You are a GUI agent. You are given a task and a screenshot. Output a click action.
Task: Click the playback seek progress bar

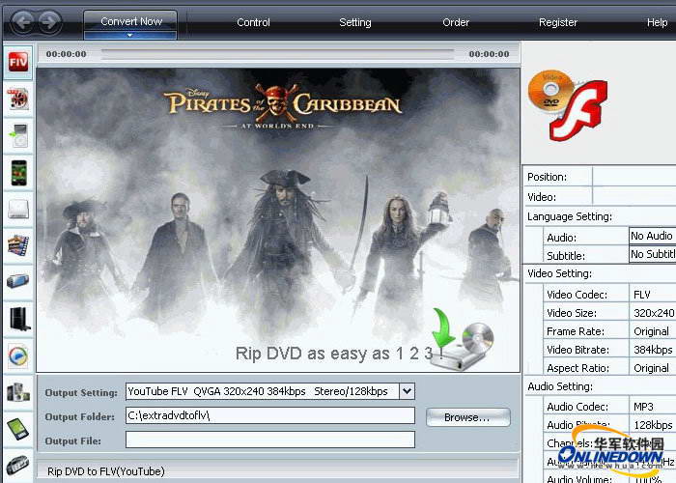tap(278, 53)
